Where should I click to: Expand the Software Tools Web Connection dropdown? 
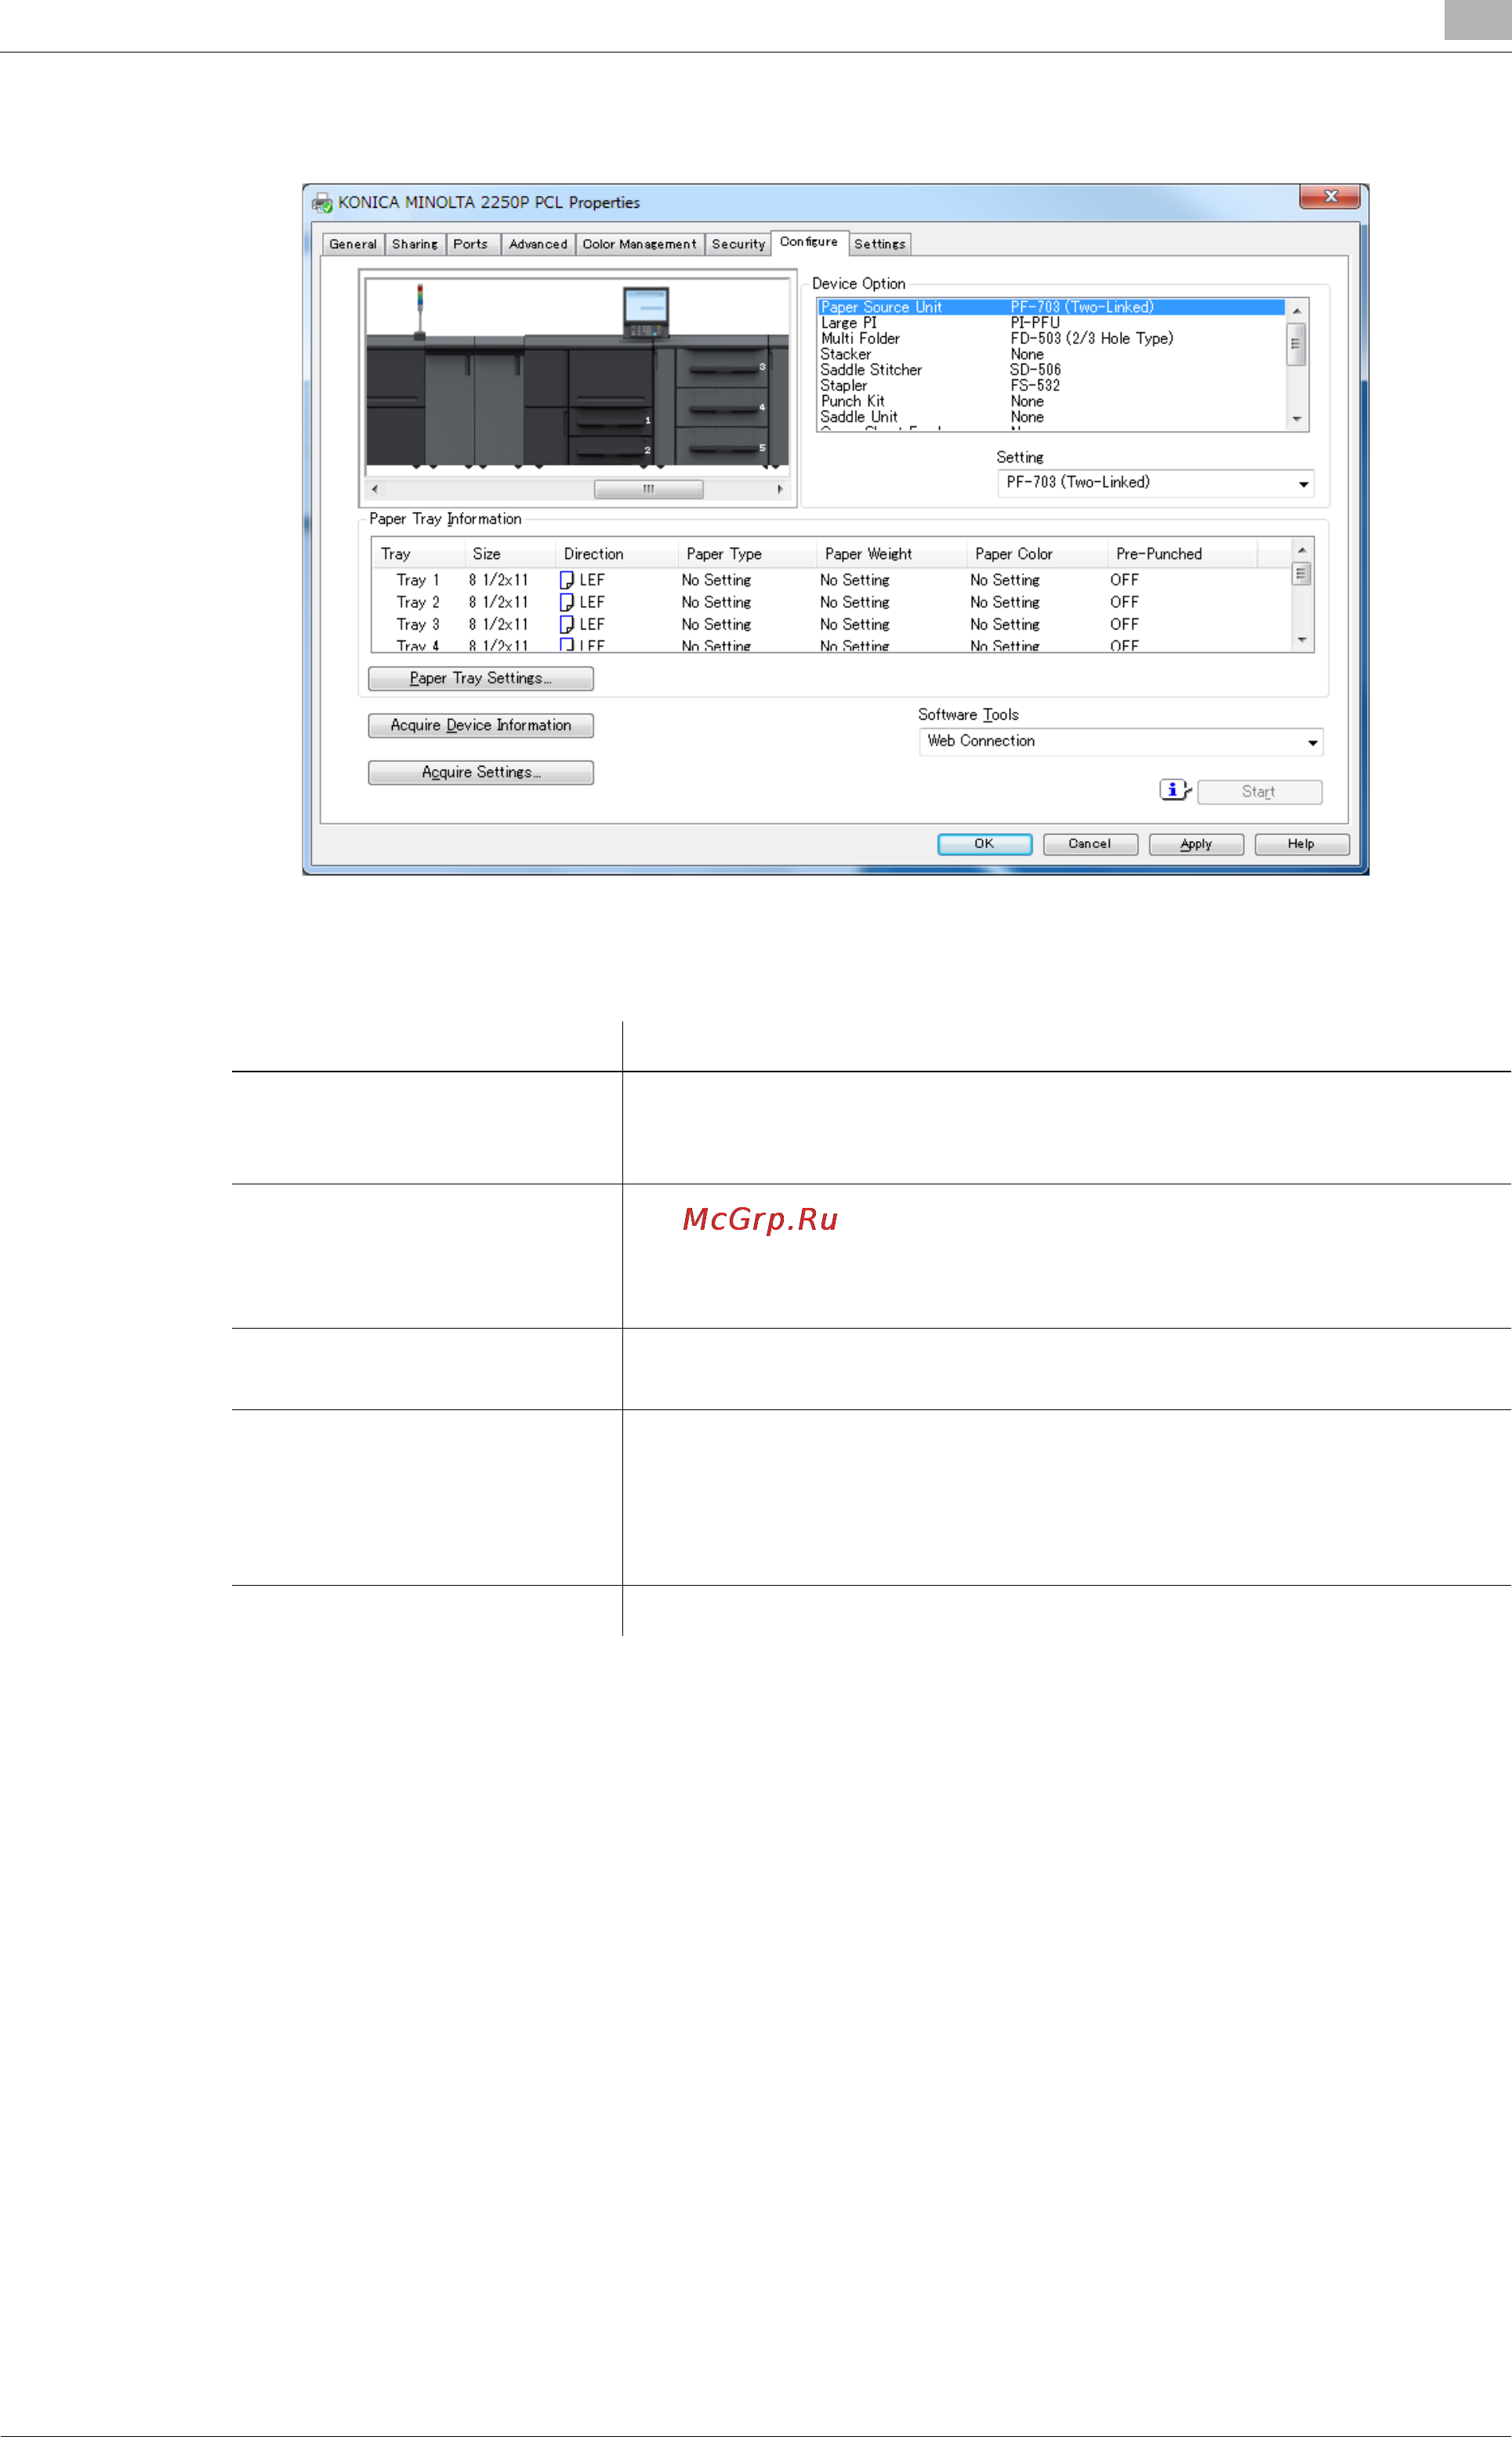pyautogui.click(x=1121, y=742)
